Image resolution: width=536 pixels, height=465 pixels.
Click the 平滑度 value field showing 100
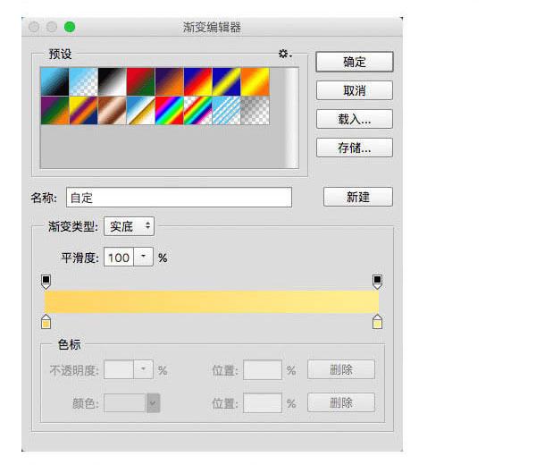[x=119, y=258]
